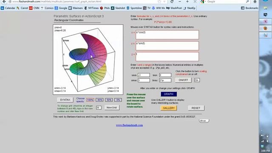
Task: Set surface opacity to 80%
Action: pyautogui.click(x=99, y=100)
